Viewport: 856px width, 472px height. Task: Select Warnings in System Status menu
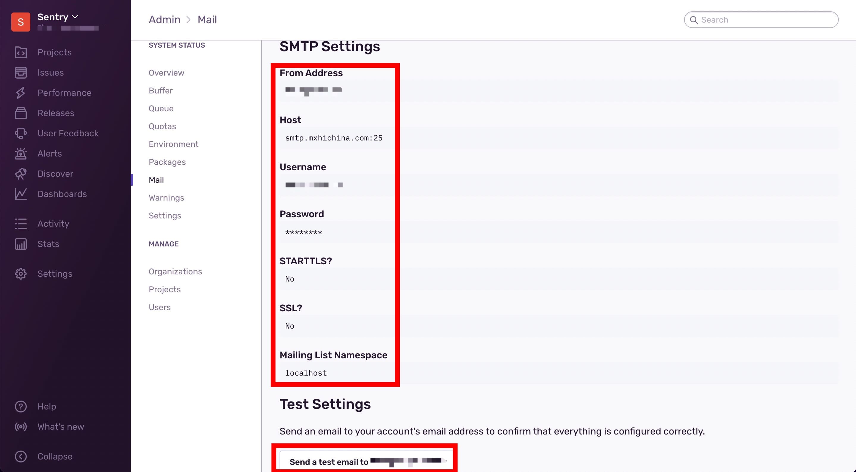[166, 198]
